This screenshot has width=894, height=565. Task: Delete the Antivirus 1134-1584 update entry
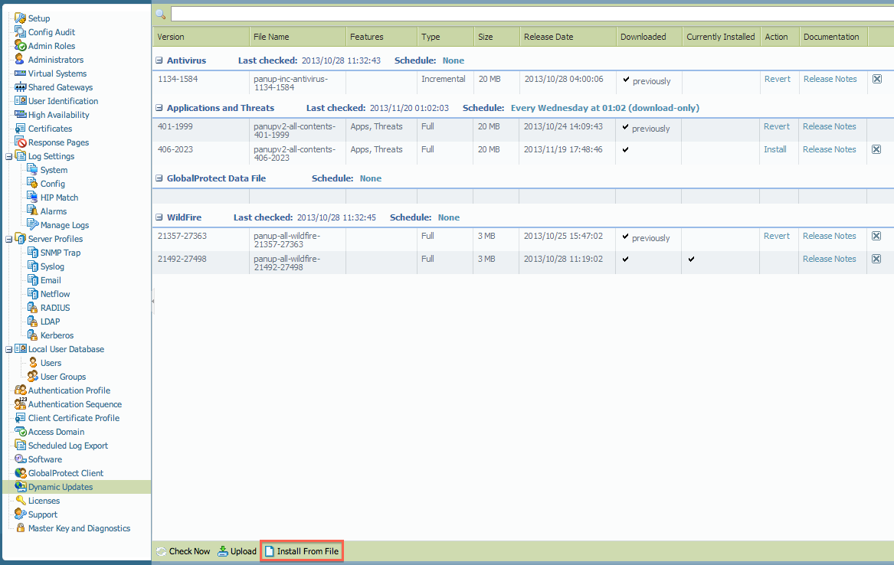(877, 79)
